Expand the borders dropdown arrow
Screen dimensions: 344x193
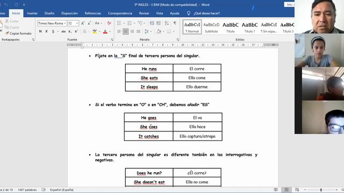174,32
